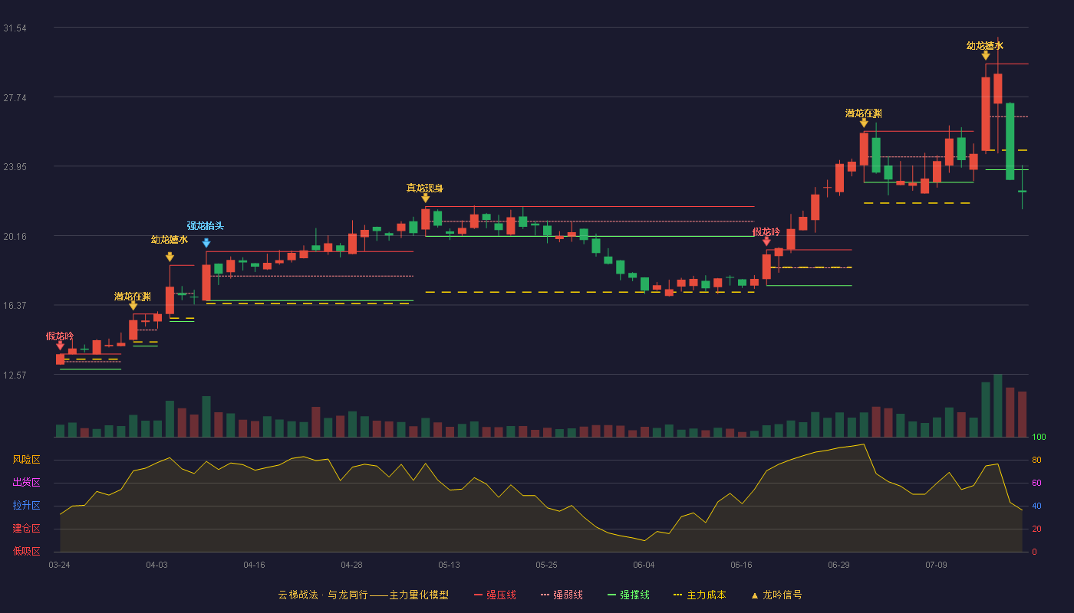
Task: Click the 06-04 date label
Action: (644, 565)
